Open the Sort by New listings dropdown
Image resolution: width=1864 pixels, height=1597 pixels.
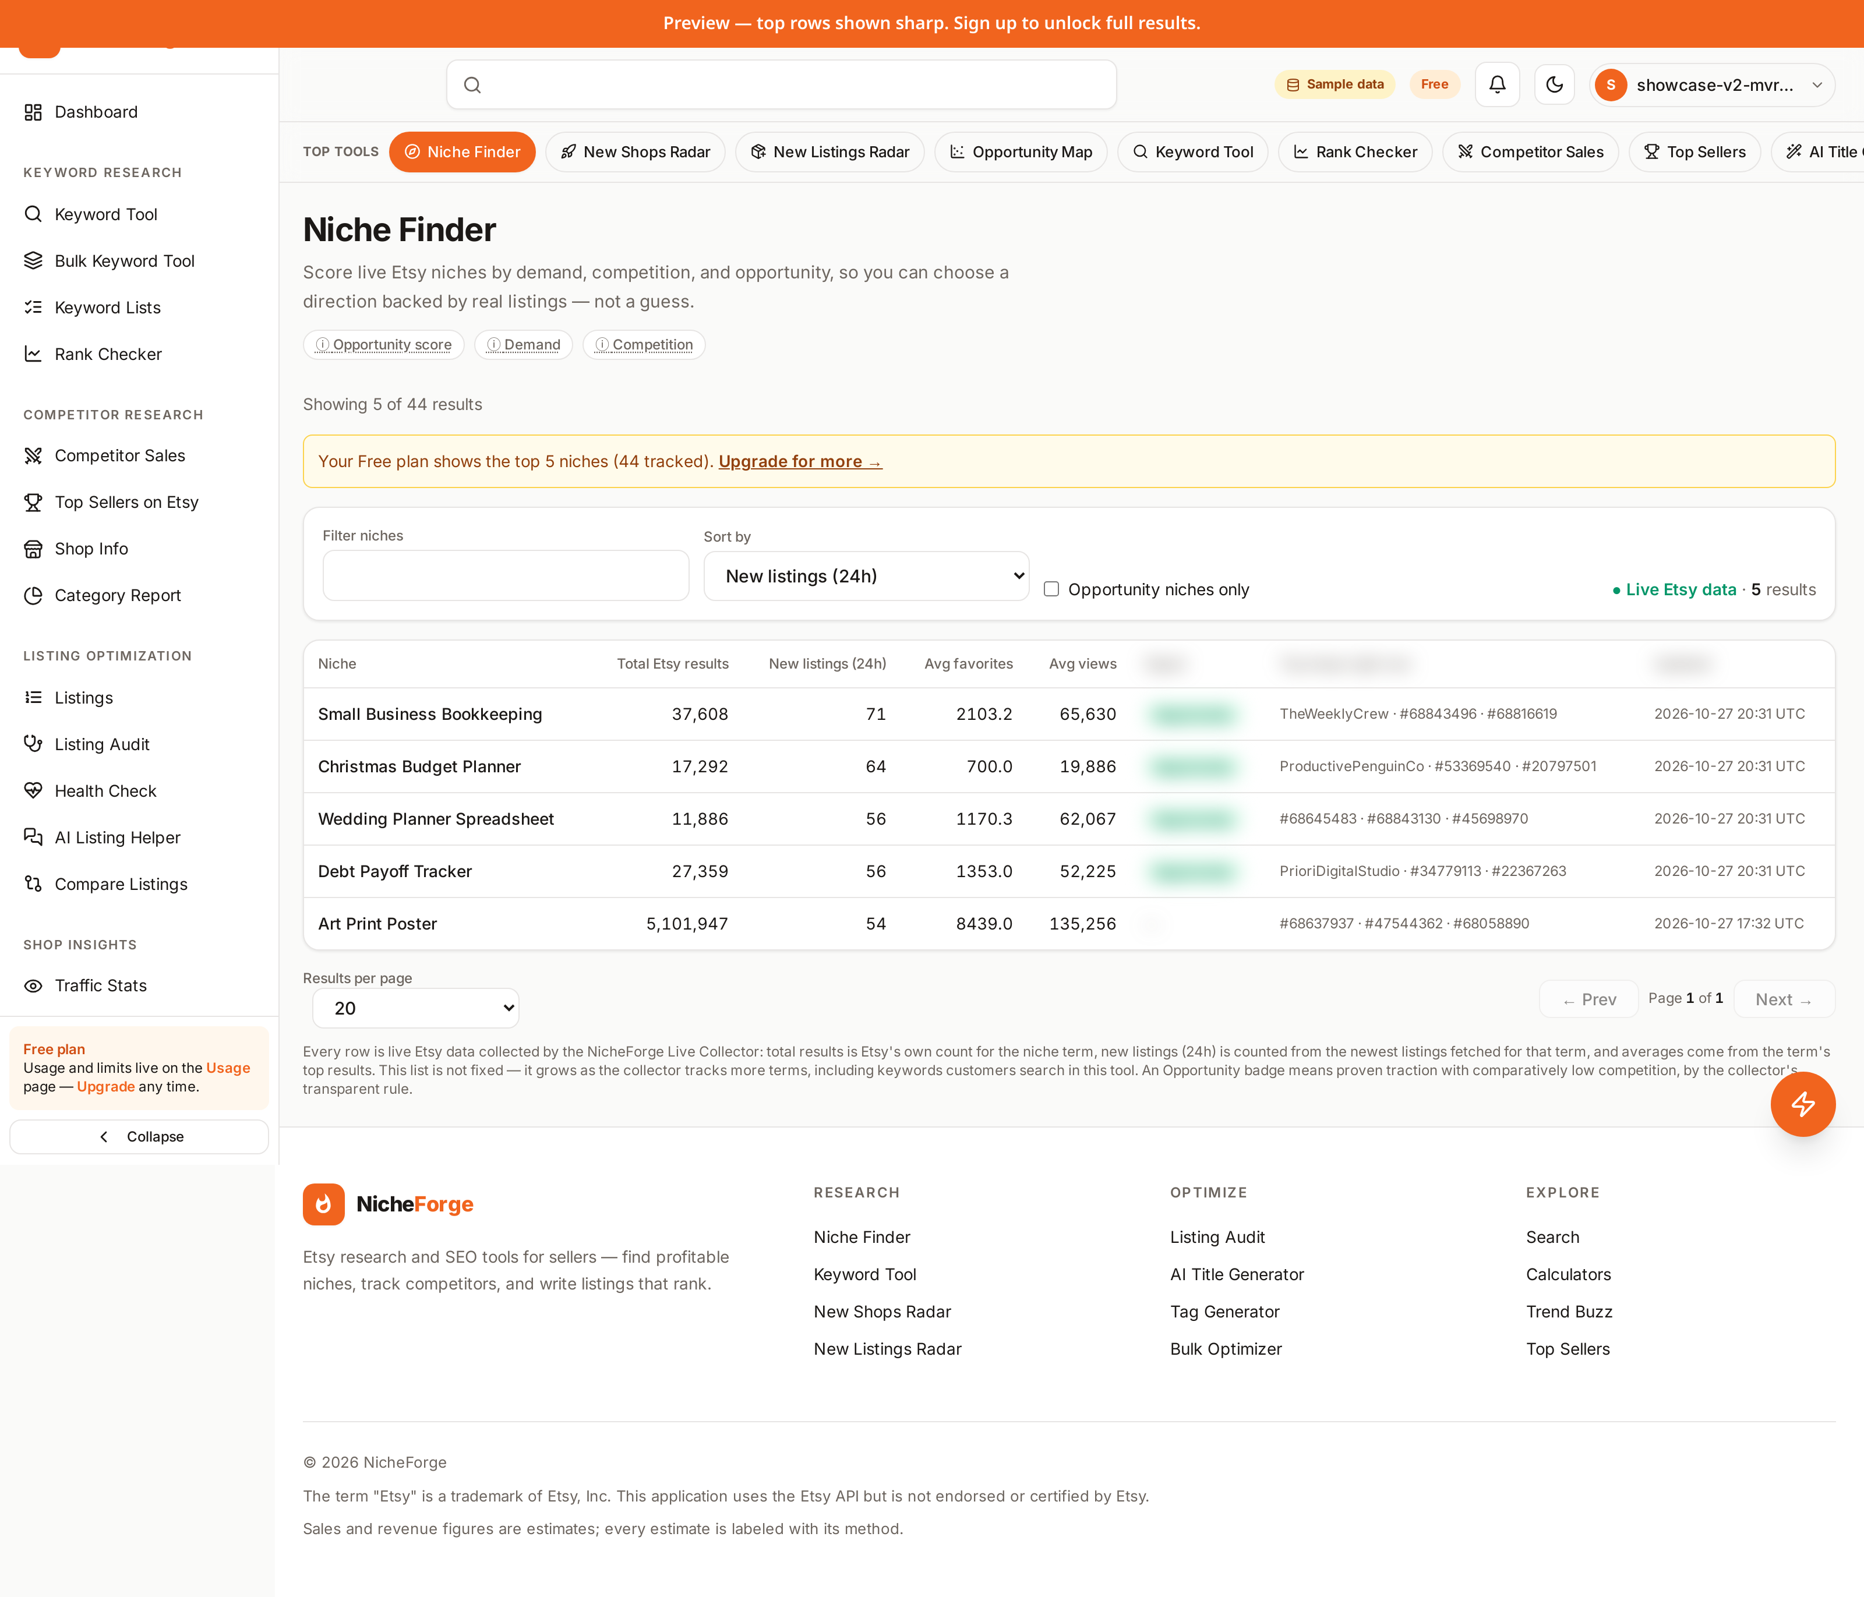[866, 576]
